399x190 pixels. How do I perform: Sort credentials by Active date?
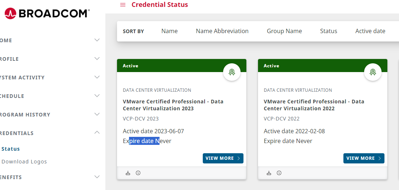click(x=370, y=31)
